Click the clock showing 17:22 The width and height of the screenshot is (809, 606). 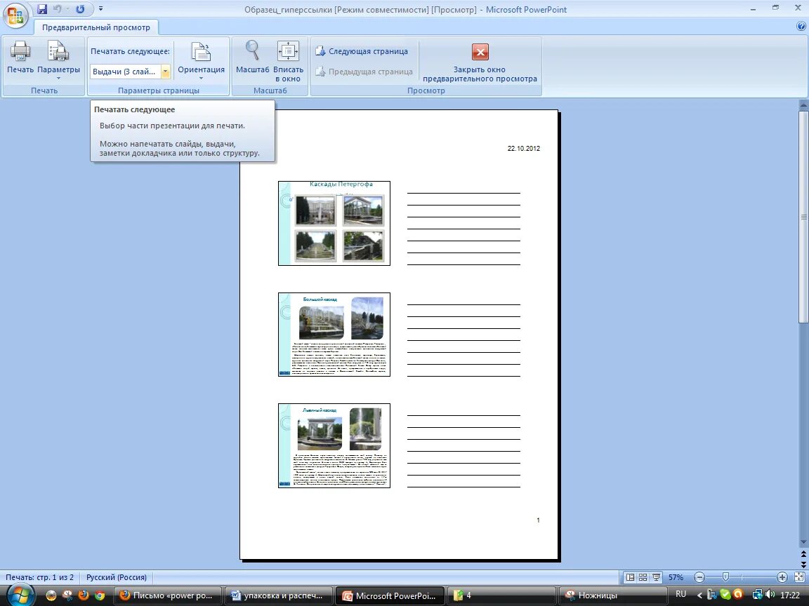(x=791, y=595)
